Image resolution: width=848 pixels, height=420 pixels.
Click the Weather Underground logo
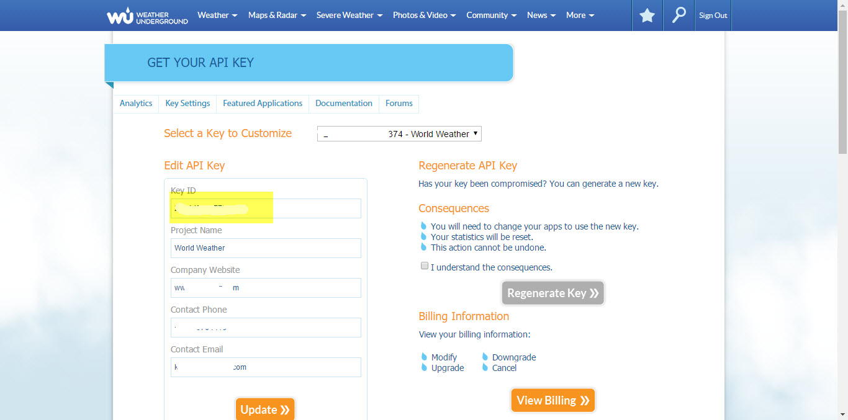coord(147,16)
